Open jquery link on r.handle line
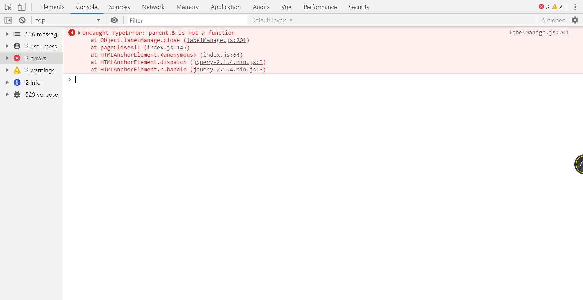The width and height of the screenshot is (583, 300). coord(228,69)
